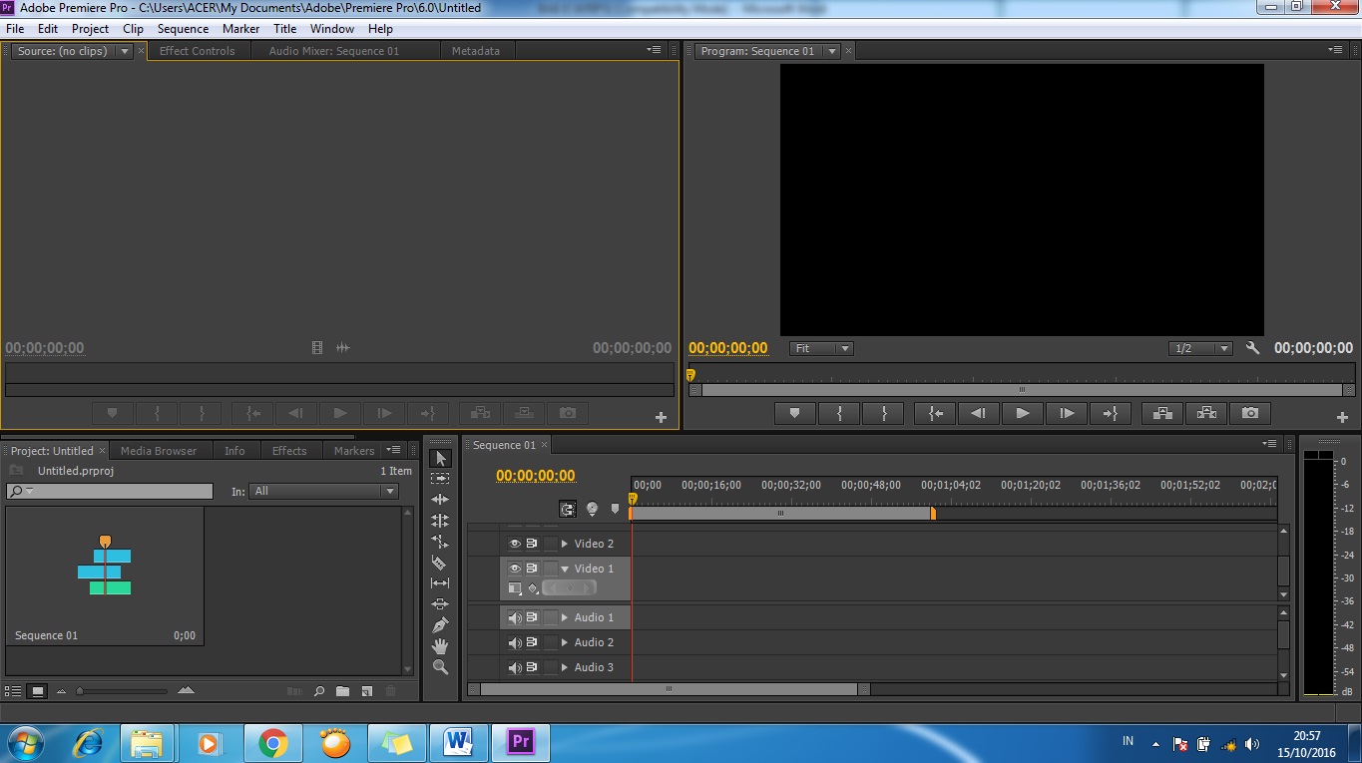The image size is (1362, 763).
Task: Expand Audio 2 track
Action: tap(565, 642)
